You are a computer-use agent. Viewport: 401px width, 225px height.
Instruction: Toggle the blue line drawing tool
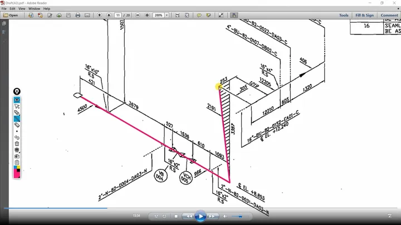point(17,119)
